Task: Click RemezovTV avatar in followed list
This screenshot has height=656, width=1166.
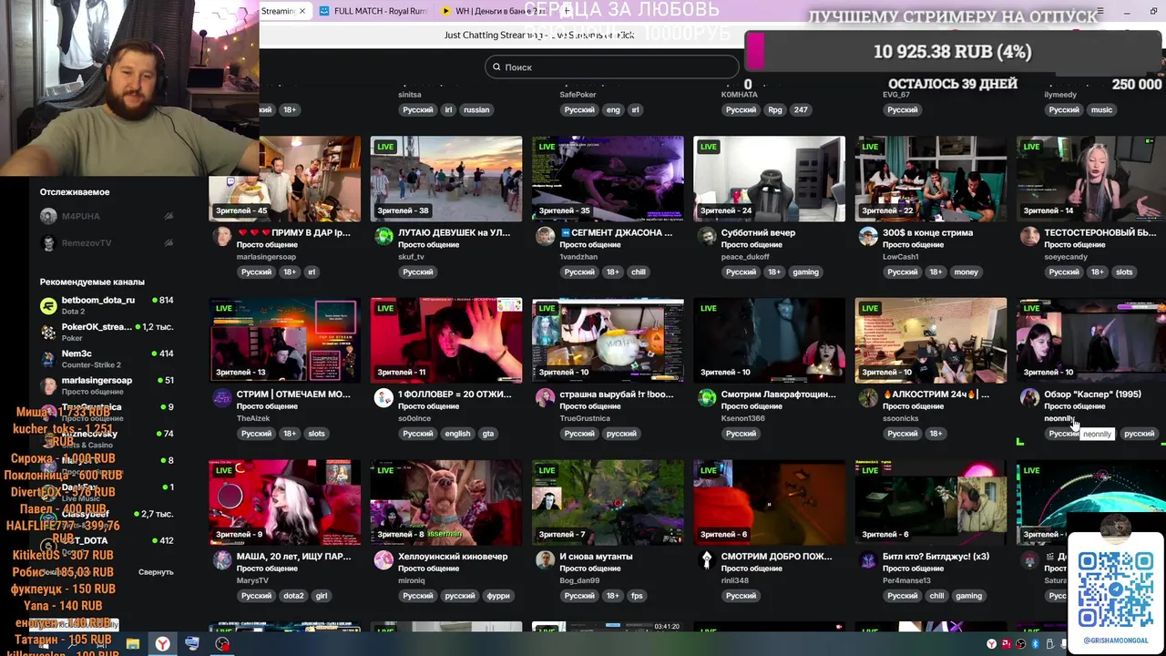Action: [x=48, y=243]
